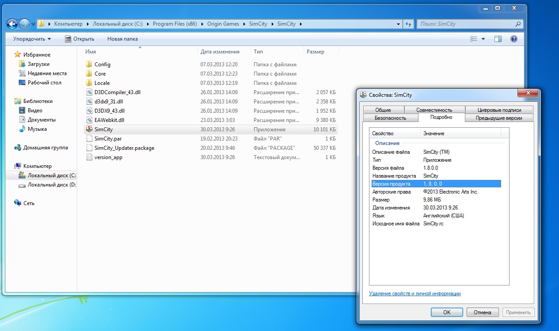Open the view options dropdown arrow
The height and width of the screenshot is (331, 559).
[483, 39]
